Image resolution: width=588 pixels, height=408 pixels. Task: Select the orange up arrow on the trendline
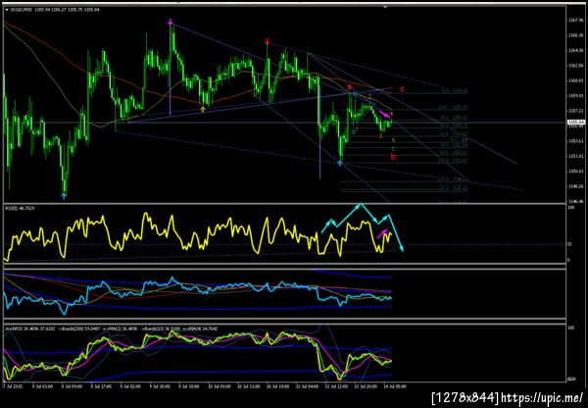click(203, 109)
